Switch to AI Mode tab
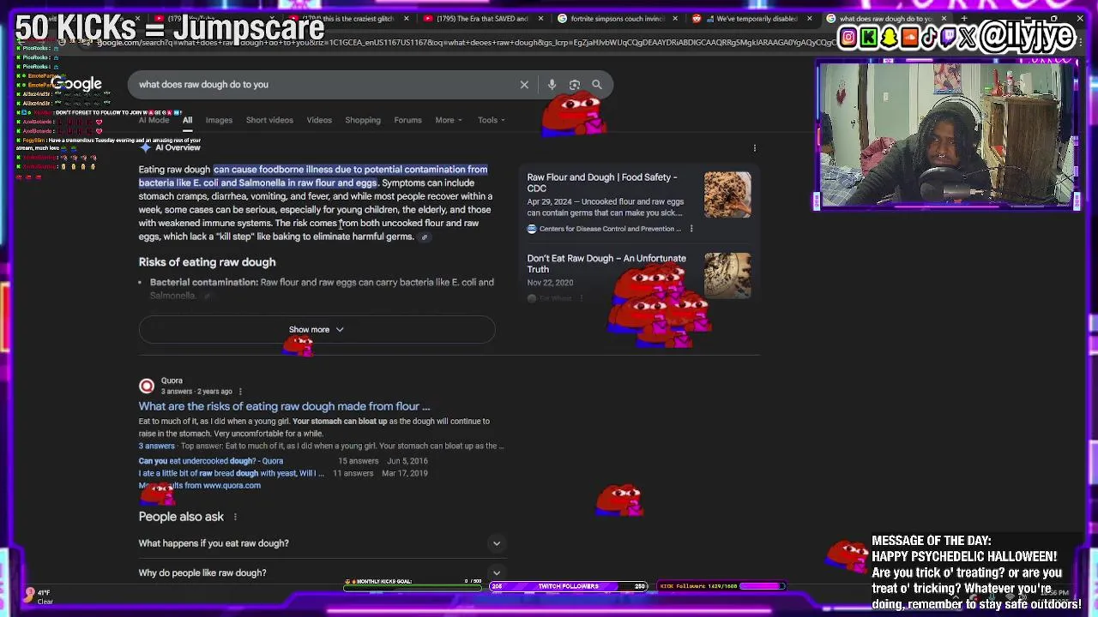This screenshot has width=1098, height=617. tap(154, 120)
